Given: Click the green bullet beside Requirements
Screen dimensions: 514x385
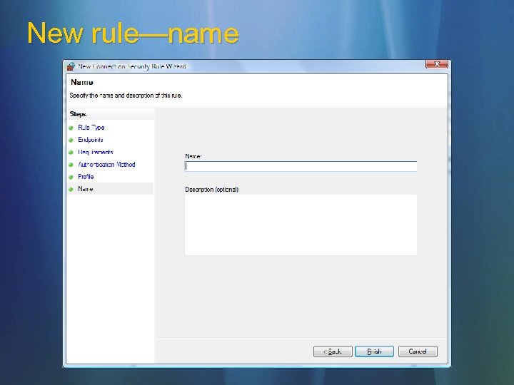Looking at the screenshot, I should [71, 153].
